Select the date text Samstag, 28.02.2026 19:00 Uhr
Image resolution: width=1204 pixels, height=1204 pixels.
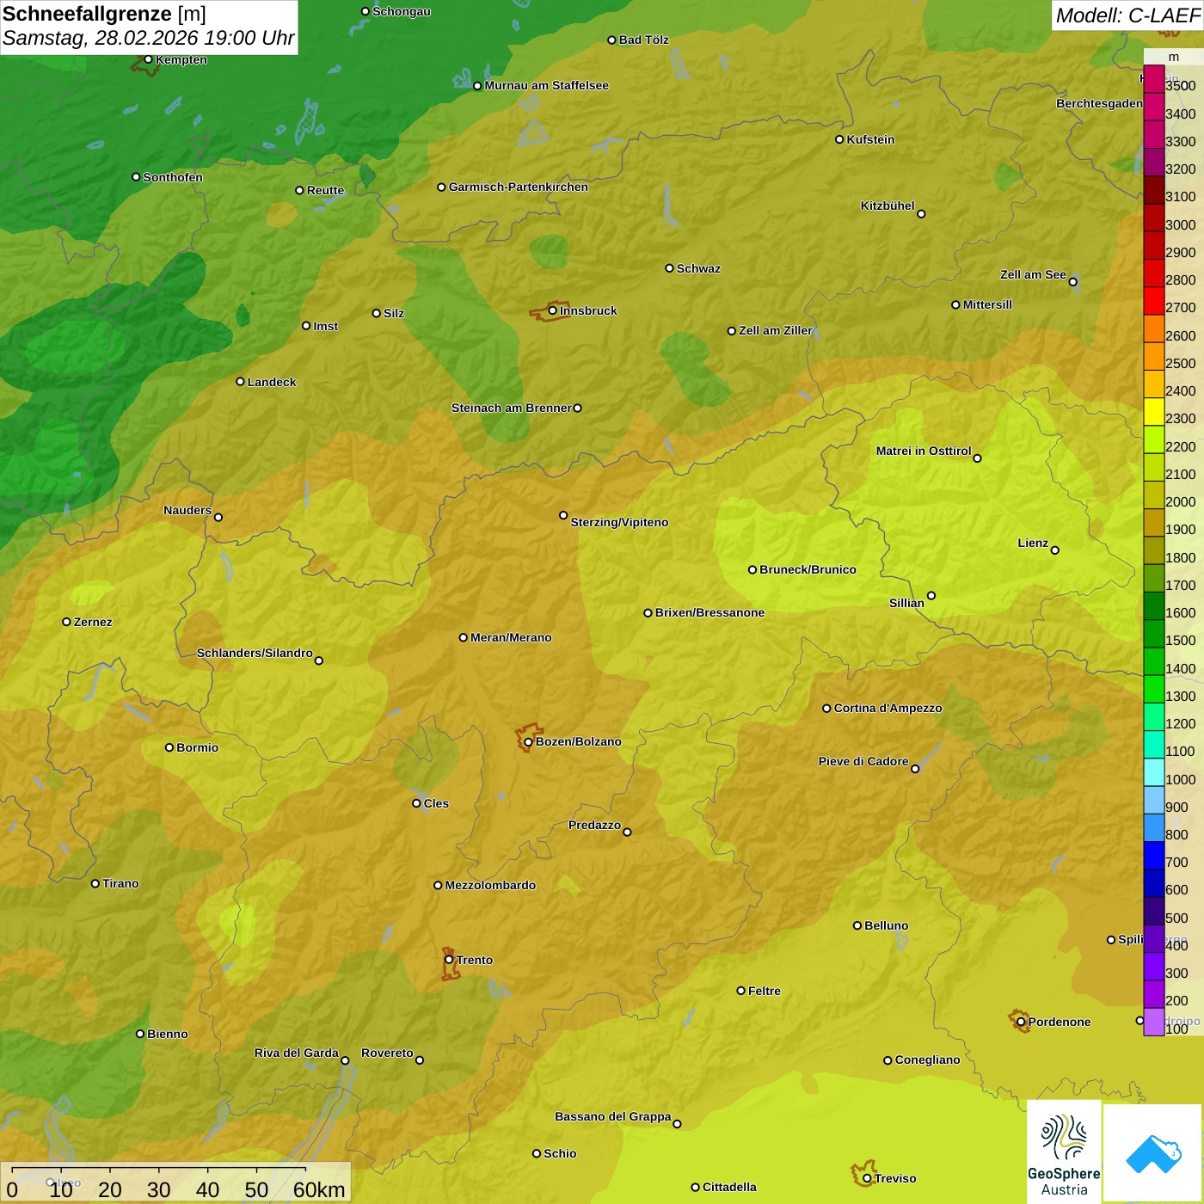[148, 39]
